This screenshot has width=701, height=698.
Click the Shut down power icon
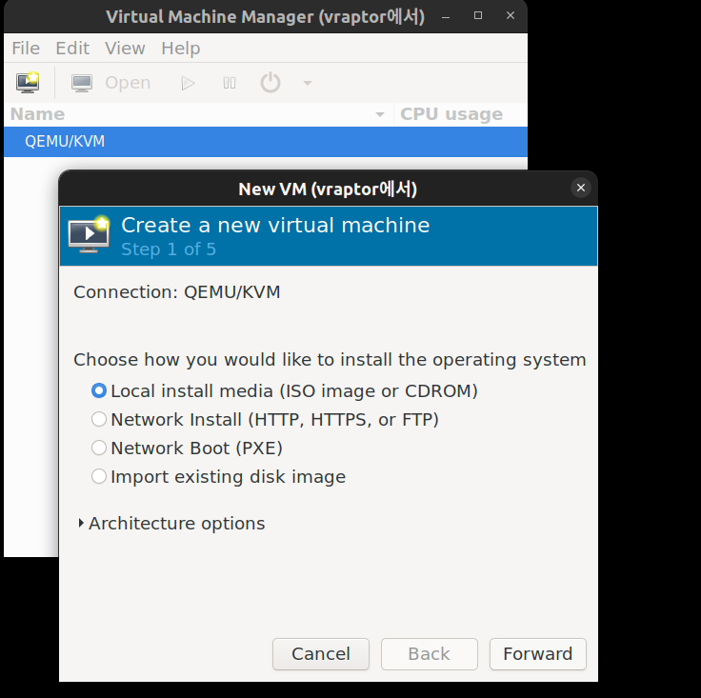[x=270, y=83]
